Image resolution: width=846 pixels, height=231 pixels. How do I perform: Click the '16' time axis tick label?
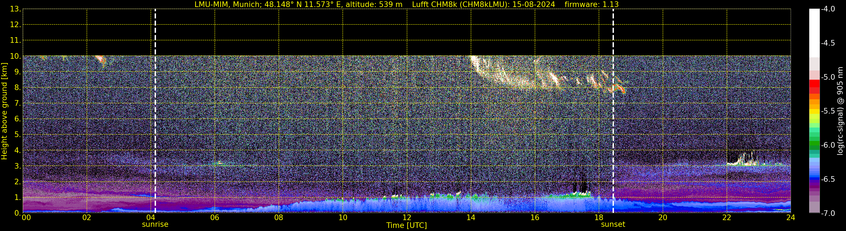click(x=535, y=218)
